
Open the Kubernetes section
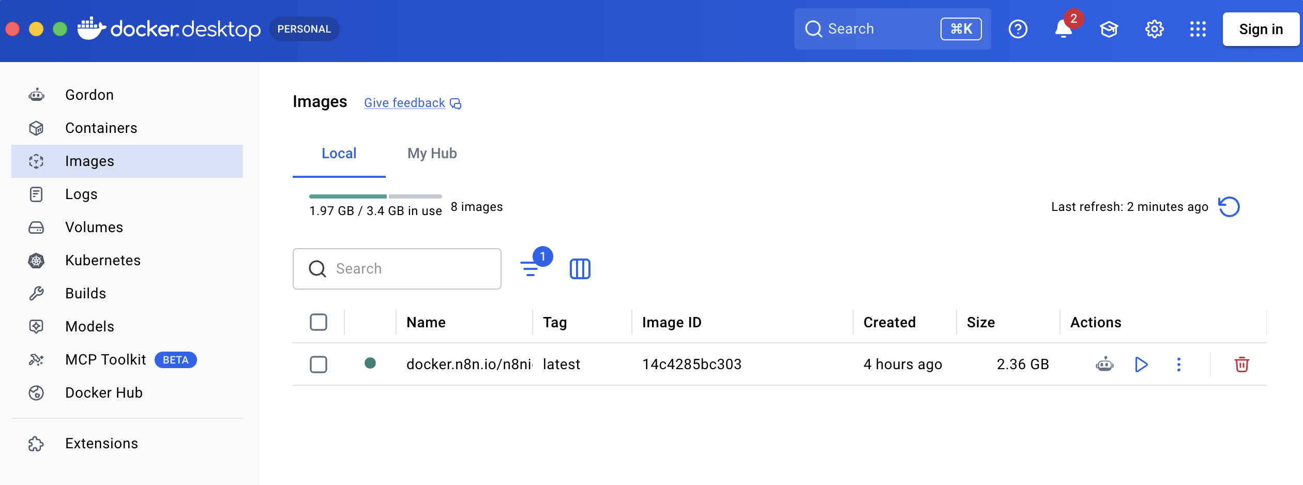coord(127,261)
